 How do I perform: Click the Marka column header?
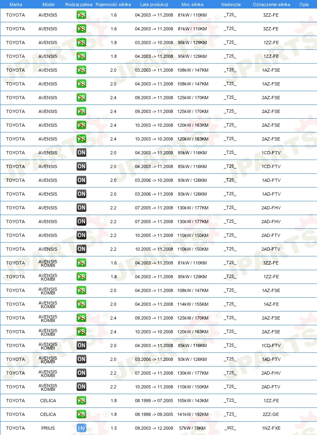pyautogui.click(x=16, y=4)
